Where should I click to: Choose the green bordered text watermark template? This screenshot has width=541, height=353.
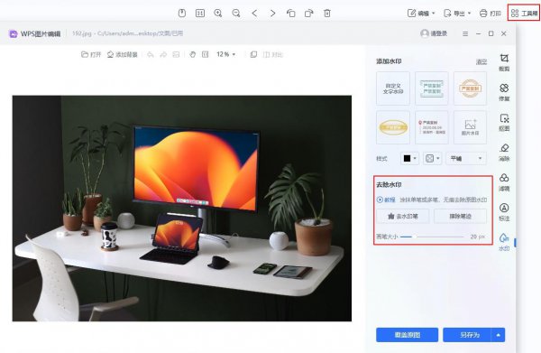(x=432, y=88)
